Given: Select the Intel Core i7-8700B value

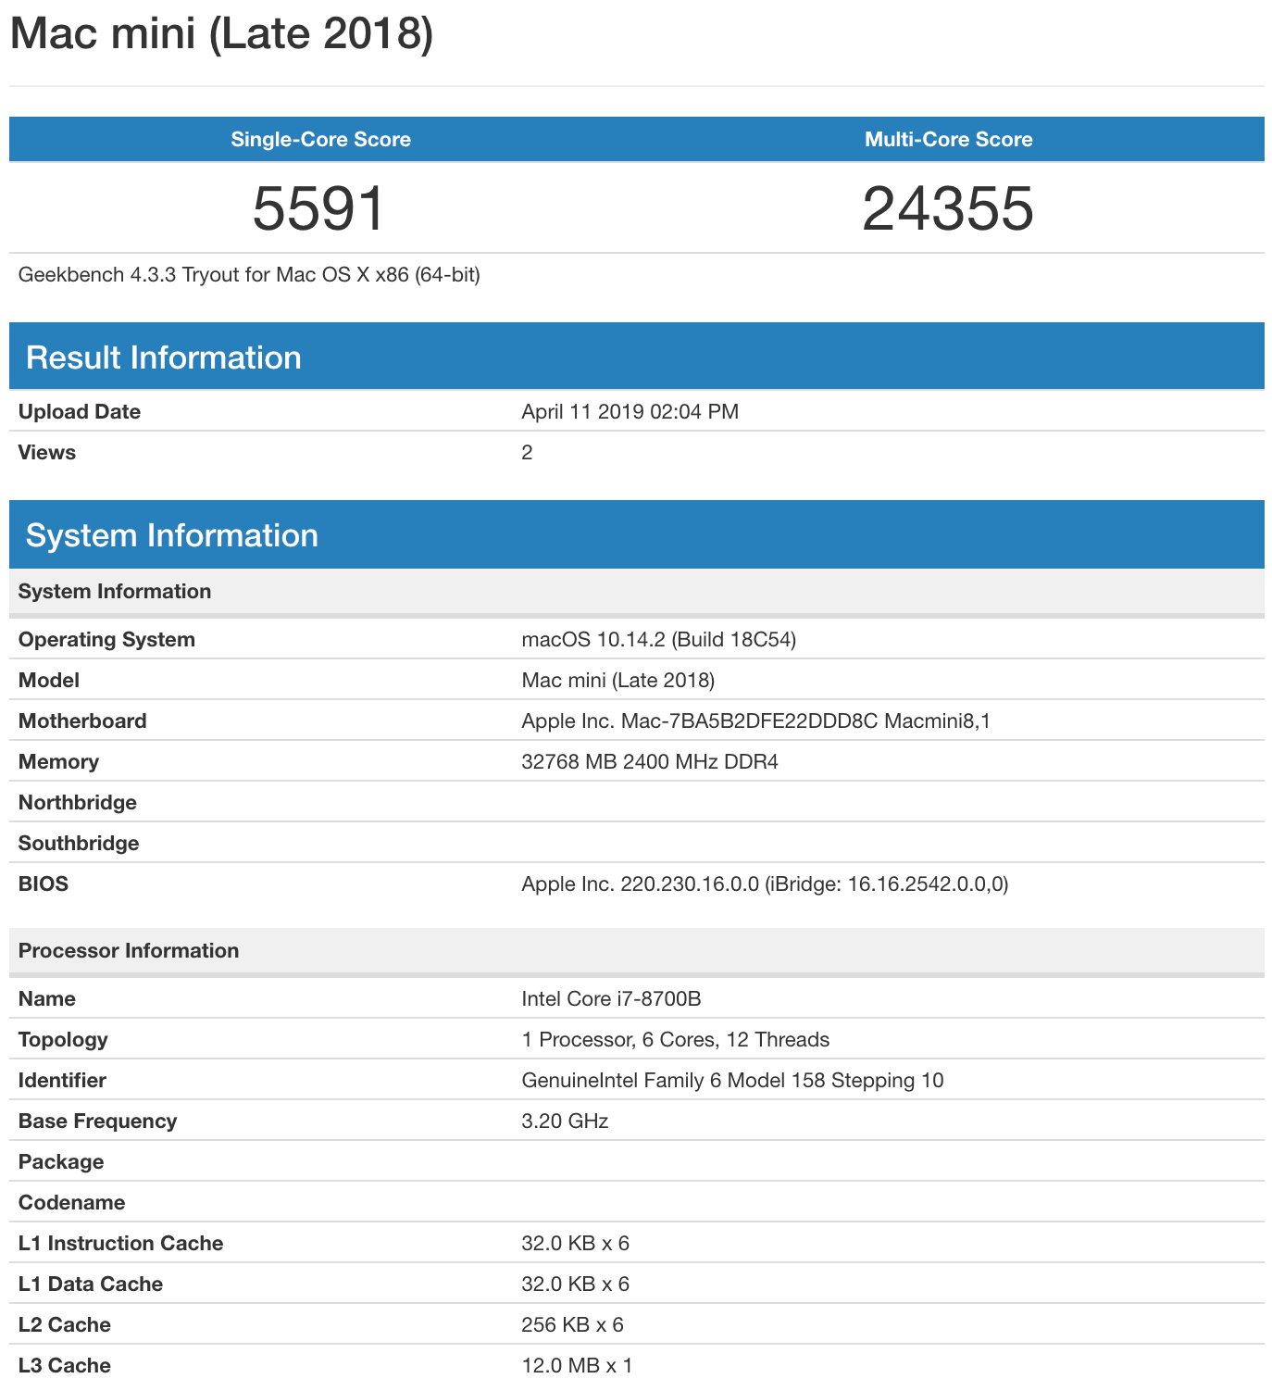Looking at the screenshot, I should (611, 999).
